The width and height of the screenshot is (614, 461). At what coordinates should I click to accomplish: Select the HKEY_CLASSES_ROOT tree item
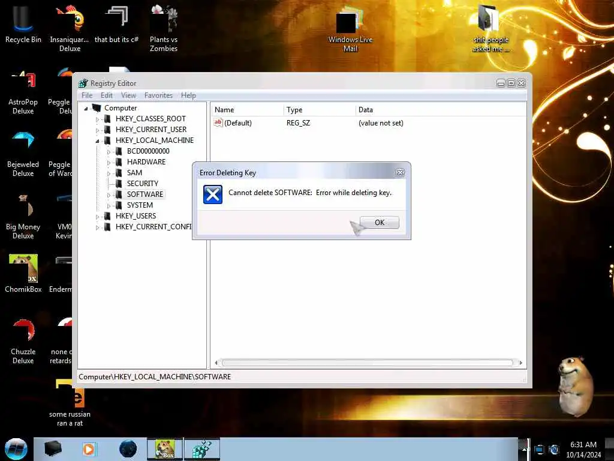(x=151, y=119)
